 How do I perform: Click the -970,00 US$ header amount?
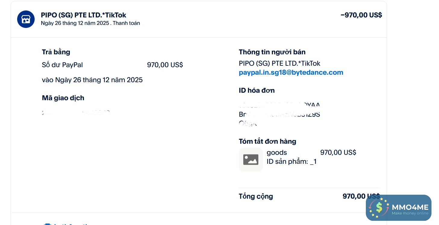(x=361, y=15)
